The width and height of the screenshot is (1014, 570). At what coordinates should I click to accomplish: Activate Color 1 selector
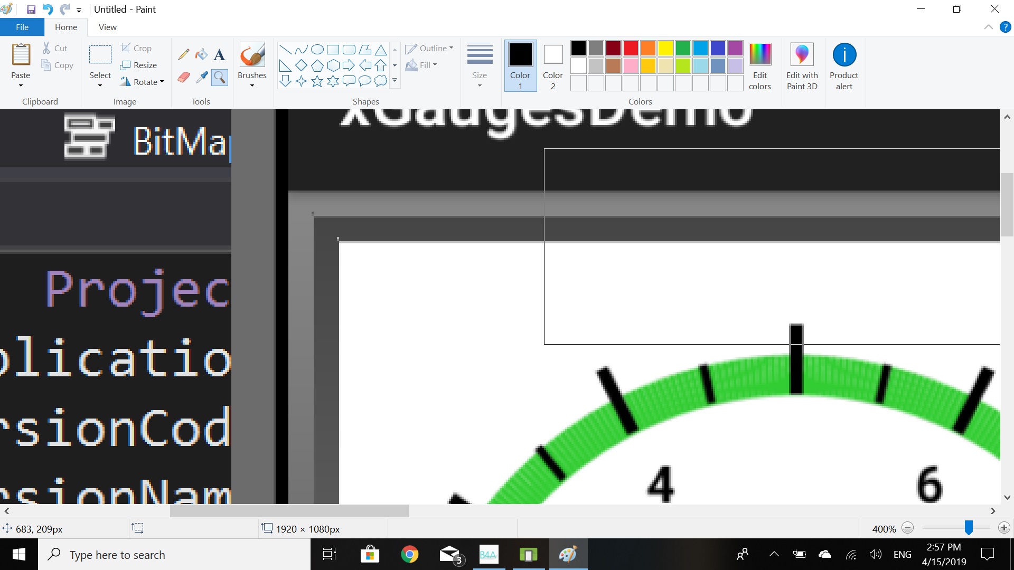point(520,65)
